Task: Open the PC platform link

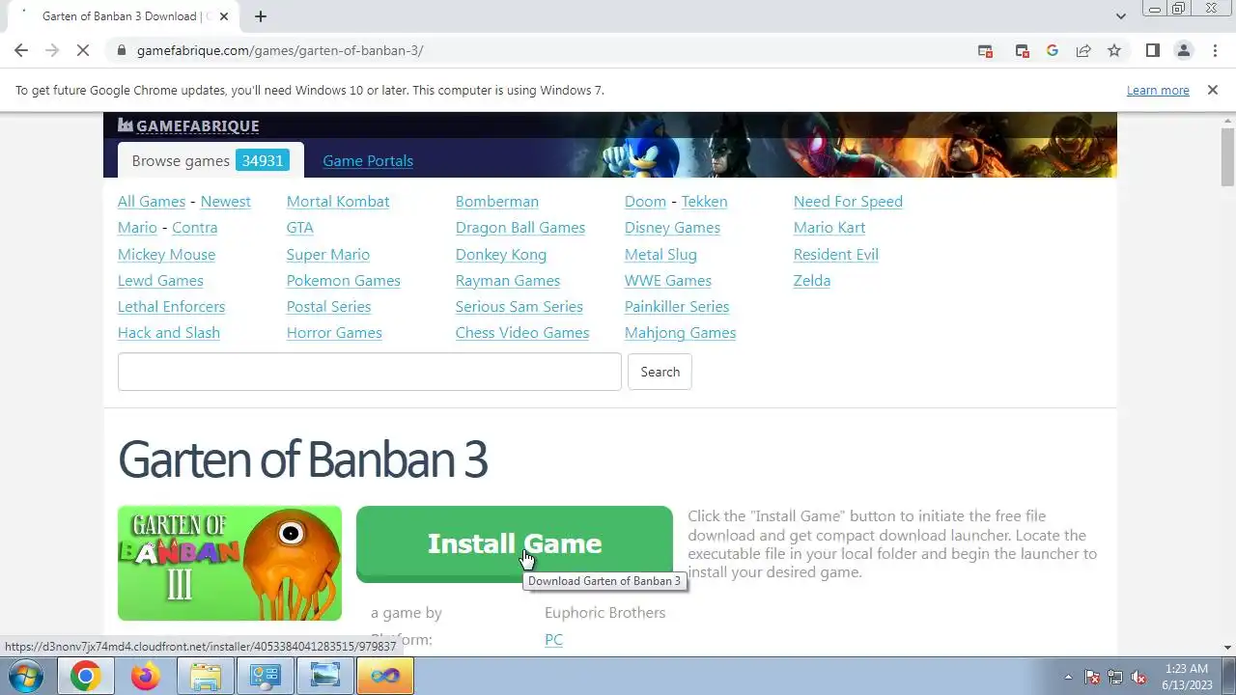Action: [553, 639]
